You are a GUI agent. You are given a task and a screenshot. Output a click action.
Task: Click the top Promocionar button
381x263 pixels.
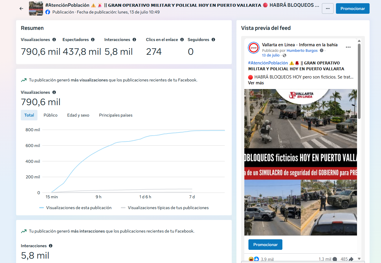click(353, 8)
